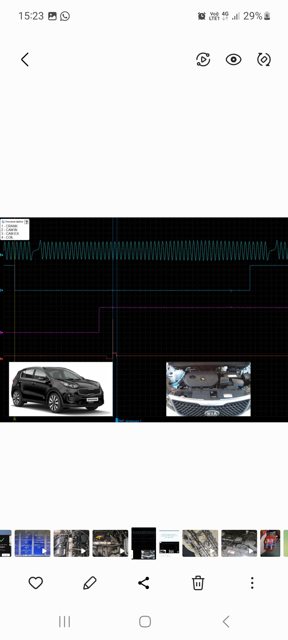Open the car battery video thumbnail
This screenshot has width=288, height=640.
pos(239,543)
